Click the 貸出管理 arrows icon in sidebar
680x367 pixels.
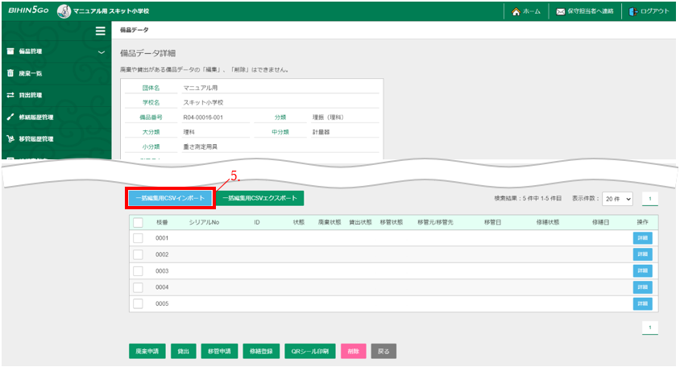click(10, 95)
